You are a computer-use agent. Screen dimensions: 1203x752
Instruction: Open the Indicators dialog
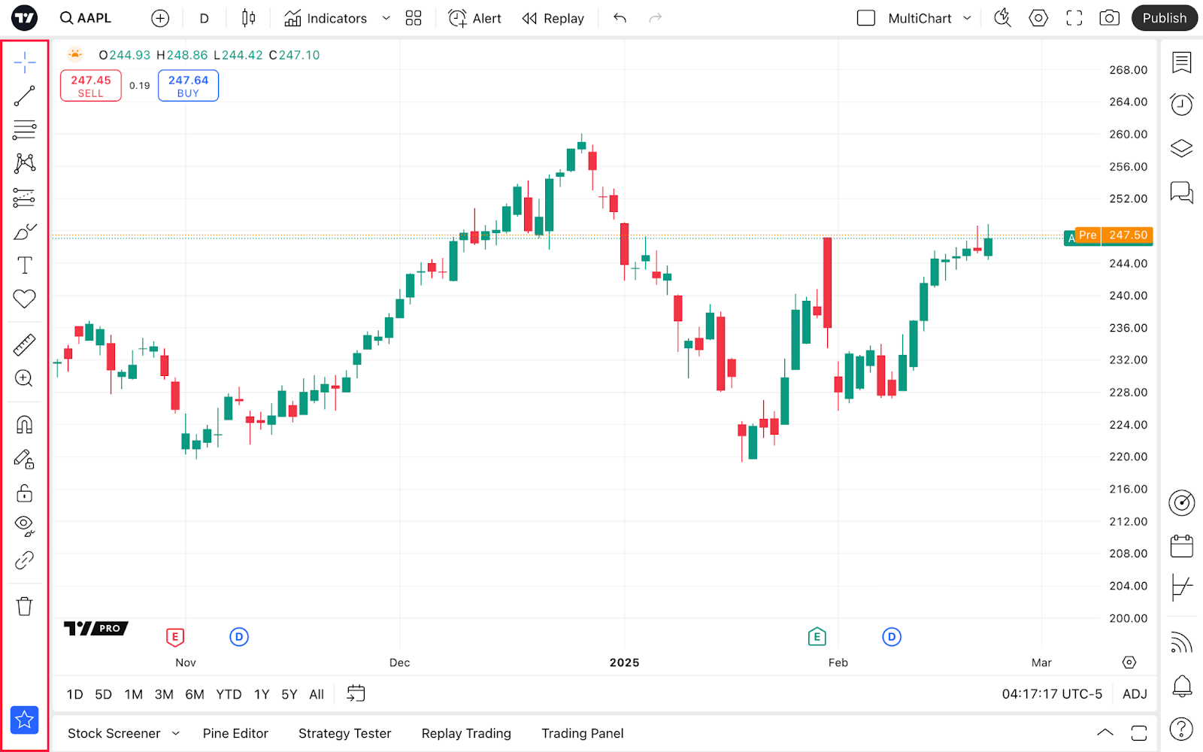326,18
